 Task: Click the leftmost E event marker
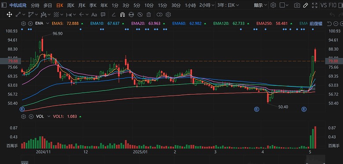[x=22, y=109]
